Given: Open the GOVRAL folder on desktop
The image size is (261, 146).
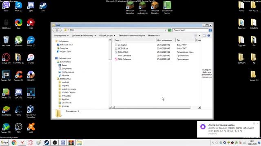Looking at the screenshot, I should [254, 24].
